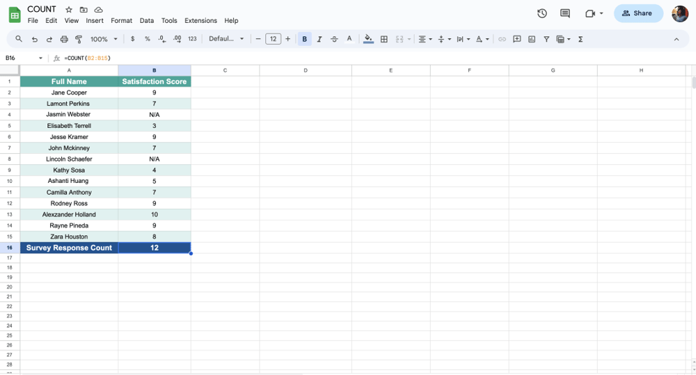696x375 pixels.
Task: Select the paint format tool
Action: 79,40
